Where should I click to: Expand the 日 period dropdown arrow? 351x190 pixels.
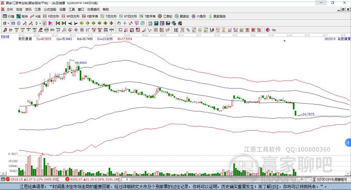click(8, 23)
